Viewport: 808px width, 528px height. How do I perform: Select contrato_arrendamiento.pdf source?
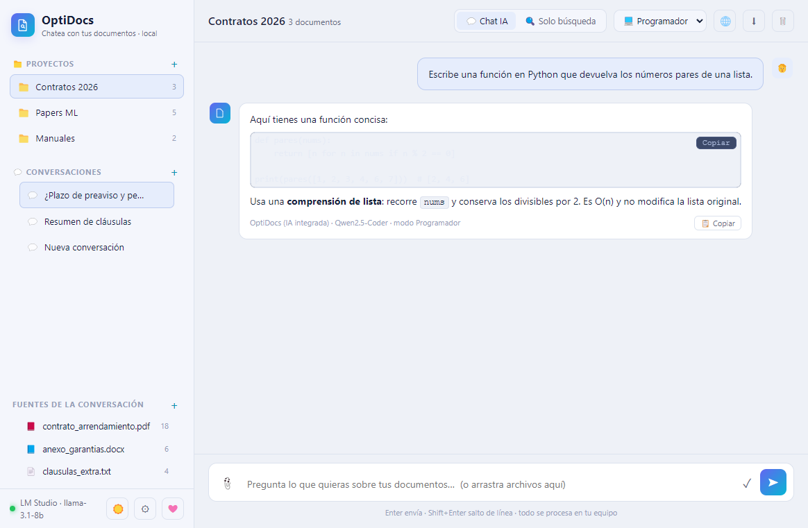coord(97,427)
